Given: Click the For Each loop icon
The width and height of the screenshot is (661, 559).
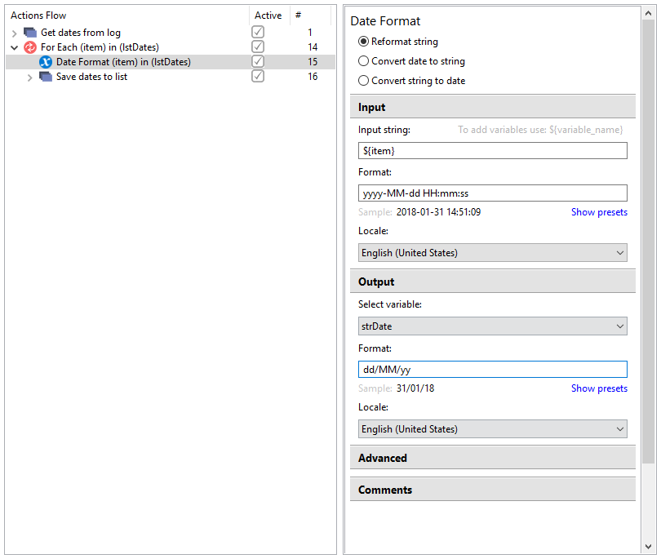Looking at the screenshot, I should tap(30, 47).
